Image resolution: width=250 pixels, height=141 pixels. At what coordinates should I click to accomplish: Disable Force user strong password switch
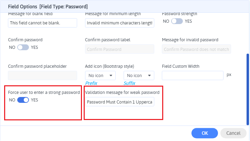(23, 100)
